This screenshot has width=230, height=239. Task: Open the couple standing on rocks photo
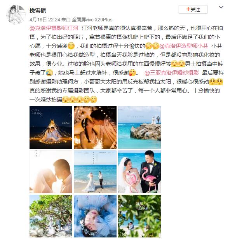[139, 127]
